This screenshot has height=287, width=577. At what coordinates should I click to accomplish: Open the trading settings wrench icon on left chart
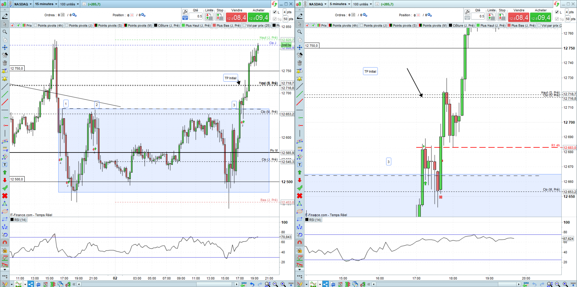(x=185, y=12)
